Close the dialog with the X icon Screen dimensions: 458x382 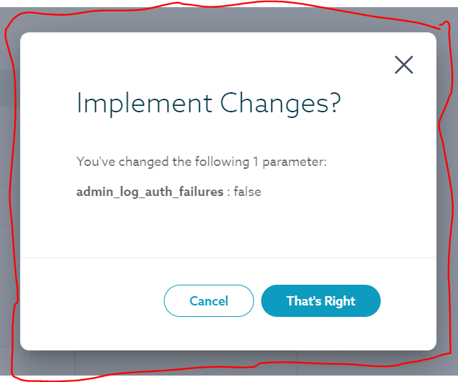[404, 65]
